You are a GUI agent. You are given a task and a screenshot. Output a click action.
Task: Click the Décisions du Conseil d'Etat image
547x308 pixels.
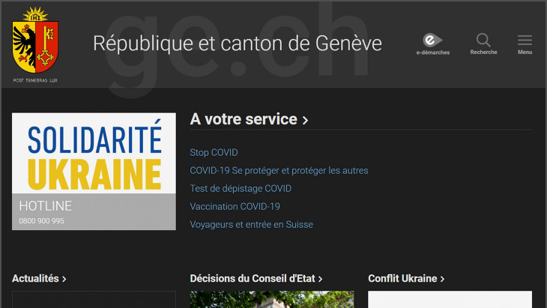pos(271,300)
